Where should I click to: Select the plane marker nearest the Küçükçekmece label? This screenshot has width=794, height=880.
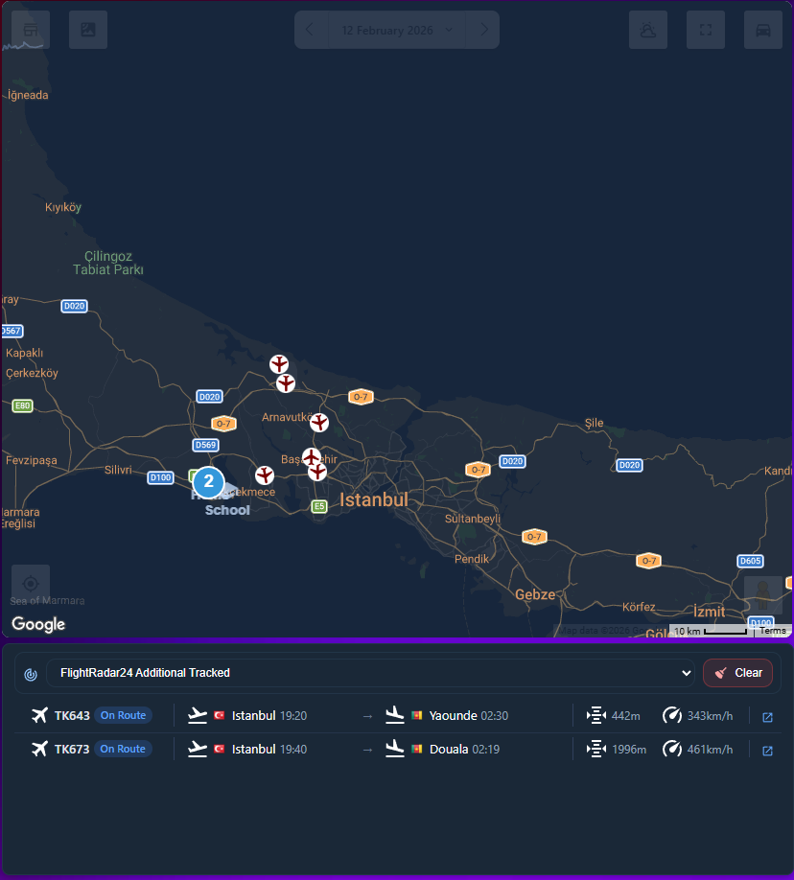(265, 475)
